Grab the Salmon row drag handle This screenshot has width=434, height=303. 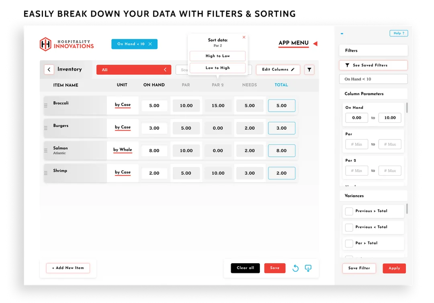point(46,151)
